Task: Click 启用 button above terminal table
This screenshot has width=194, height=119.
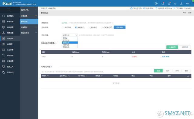Action: 168,71
